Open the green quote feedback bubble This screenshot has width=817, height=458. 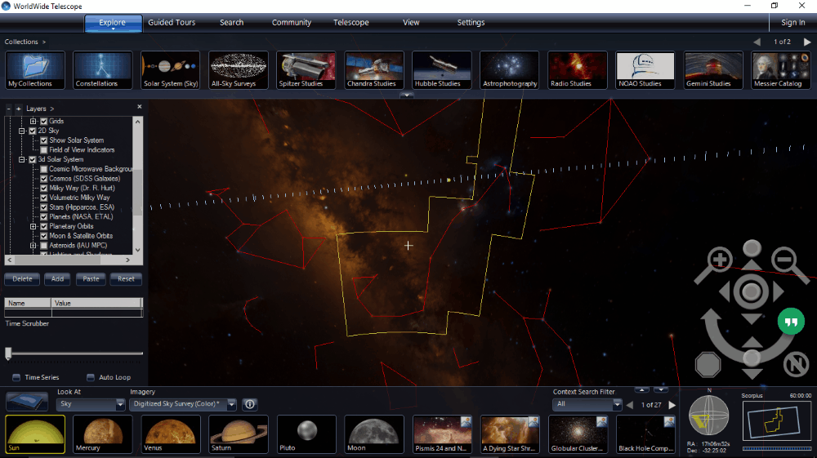click(x=791, y=322)
